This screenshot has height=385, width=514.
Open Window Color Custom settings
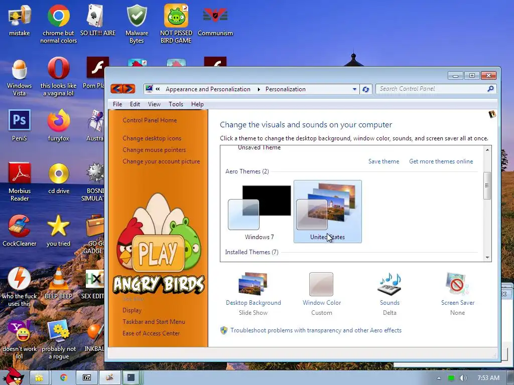pyautogui.click(x=322, y=293)
